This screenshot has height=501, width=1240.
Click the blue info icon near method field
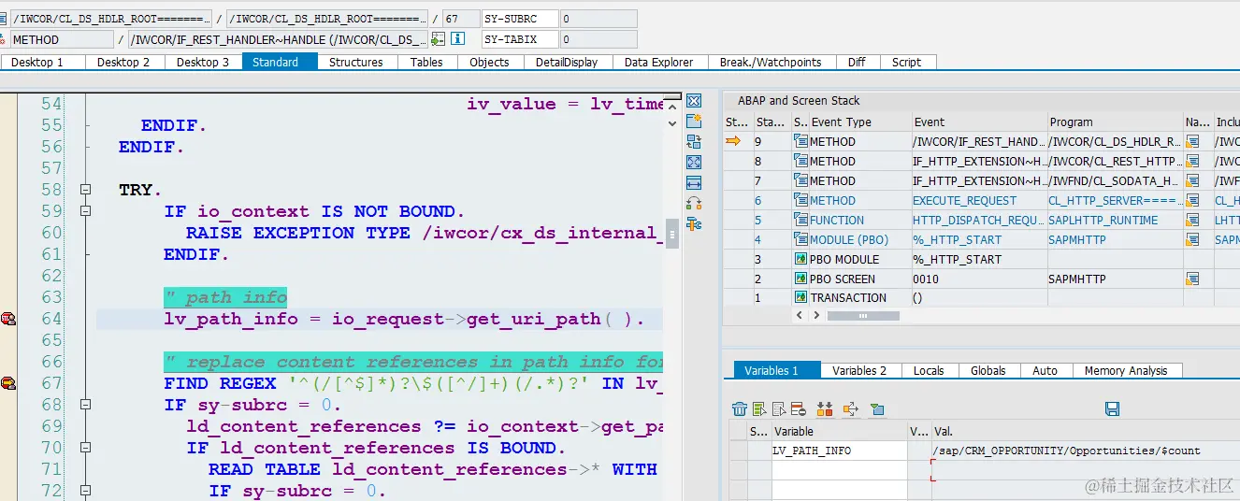(x=457, y=39)
